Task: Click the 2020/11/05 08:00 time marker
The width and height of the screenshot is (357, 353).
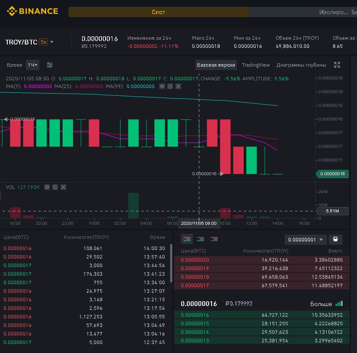Action: [199, 223]
